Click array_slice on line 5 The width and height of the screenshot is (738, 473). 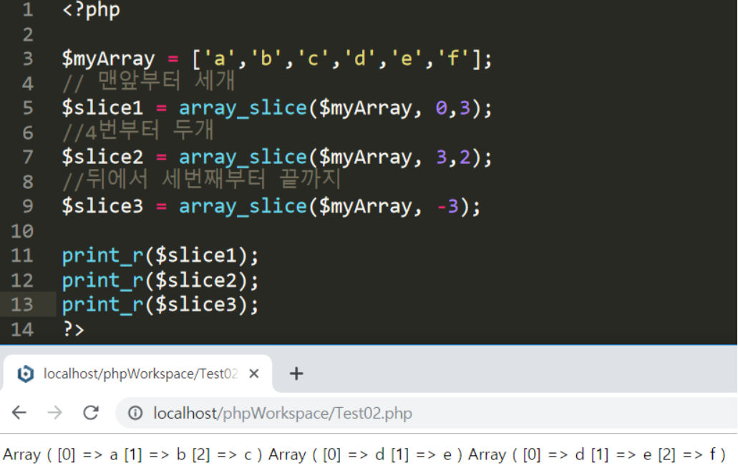[x=243, y=108]
